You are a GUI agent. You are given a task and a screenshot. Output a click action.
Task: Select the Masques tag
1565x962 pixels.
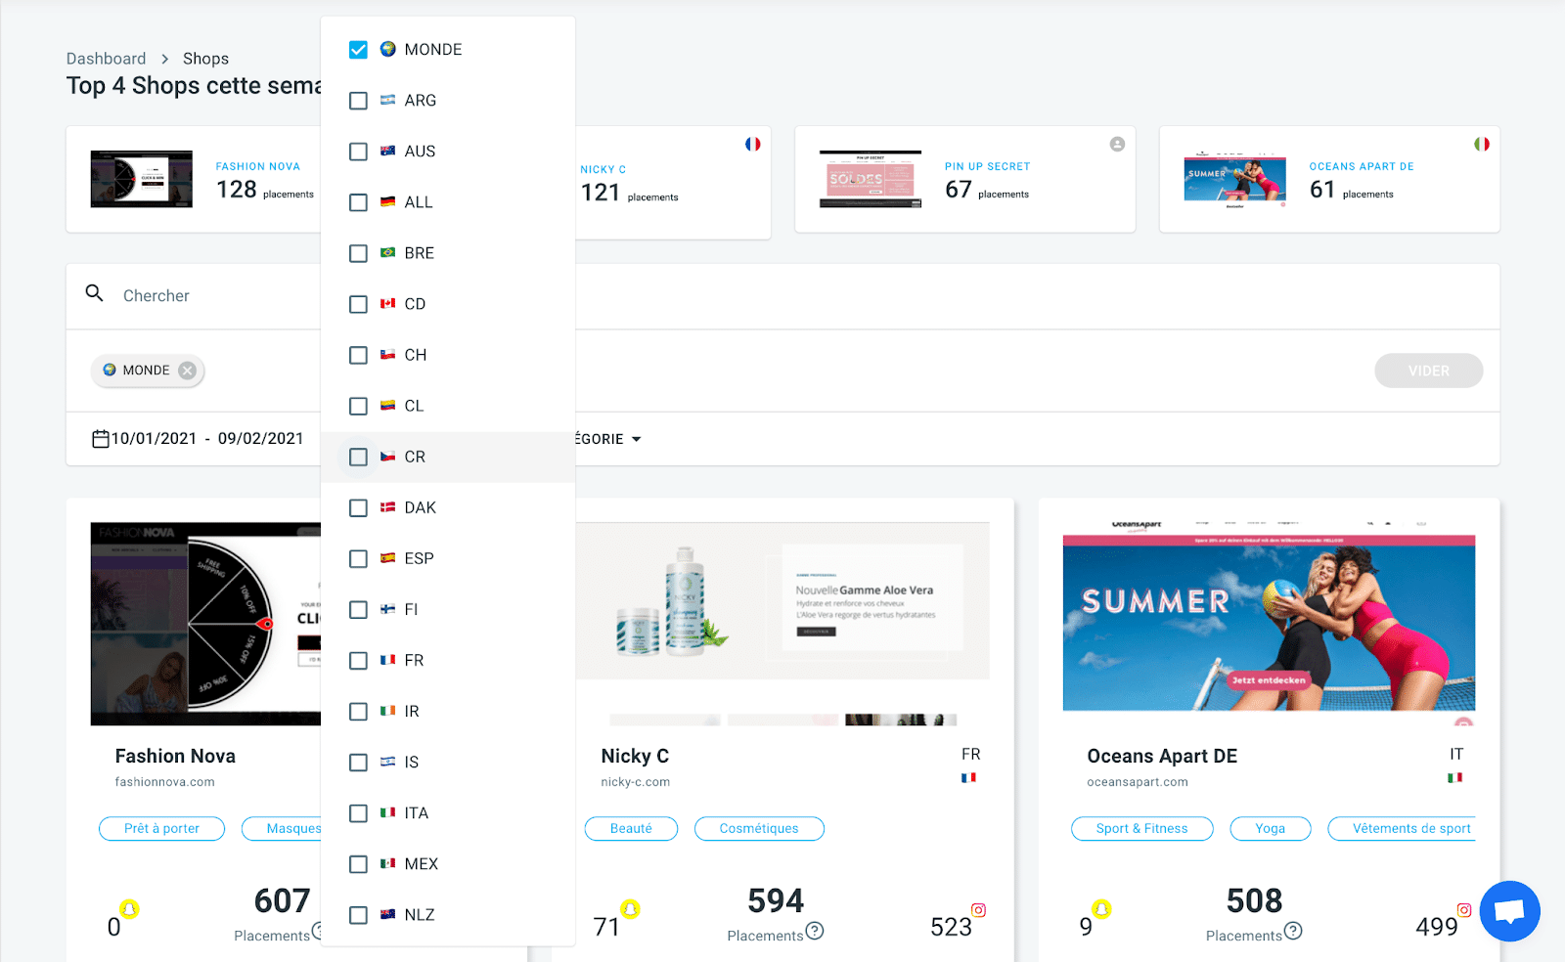284,828
